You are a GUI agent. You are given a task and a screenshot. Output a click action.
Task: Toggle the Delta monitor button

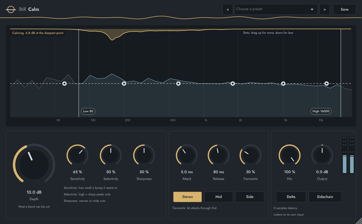pyautogui.click(x=291, y=197)
